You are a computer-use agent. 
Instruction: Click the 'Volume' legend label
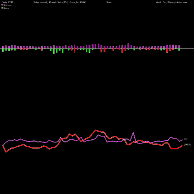pos(7,5)
